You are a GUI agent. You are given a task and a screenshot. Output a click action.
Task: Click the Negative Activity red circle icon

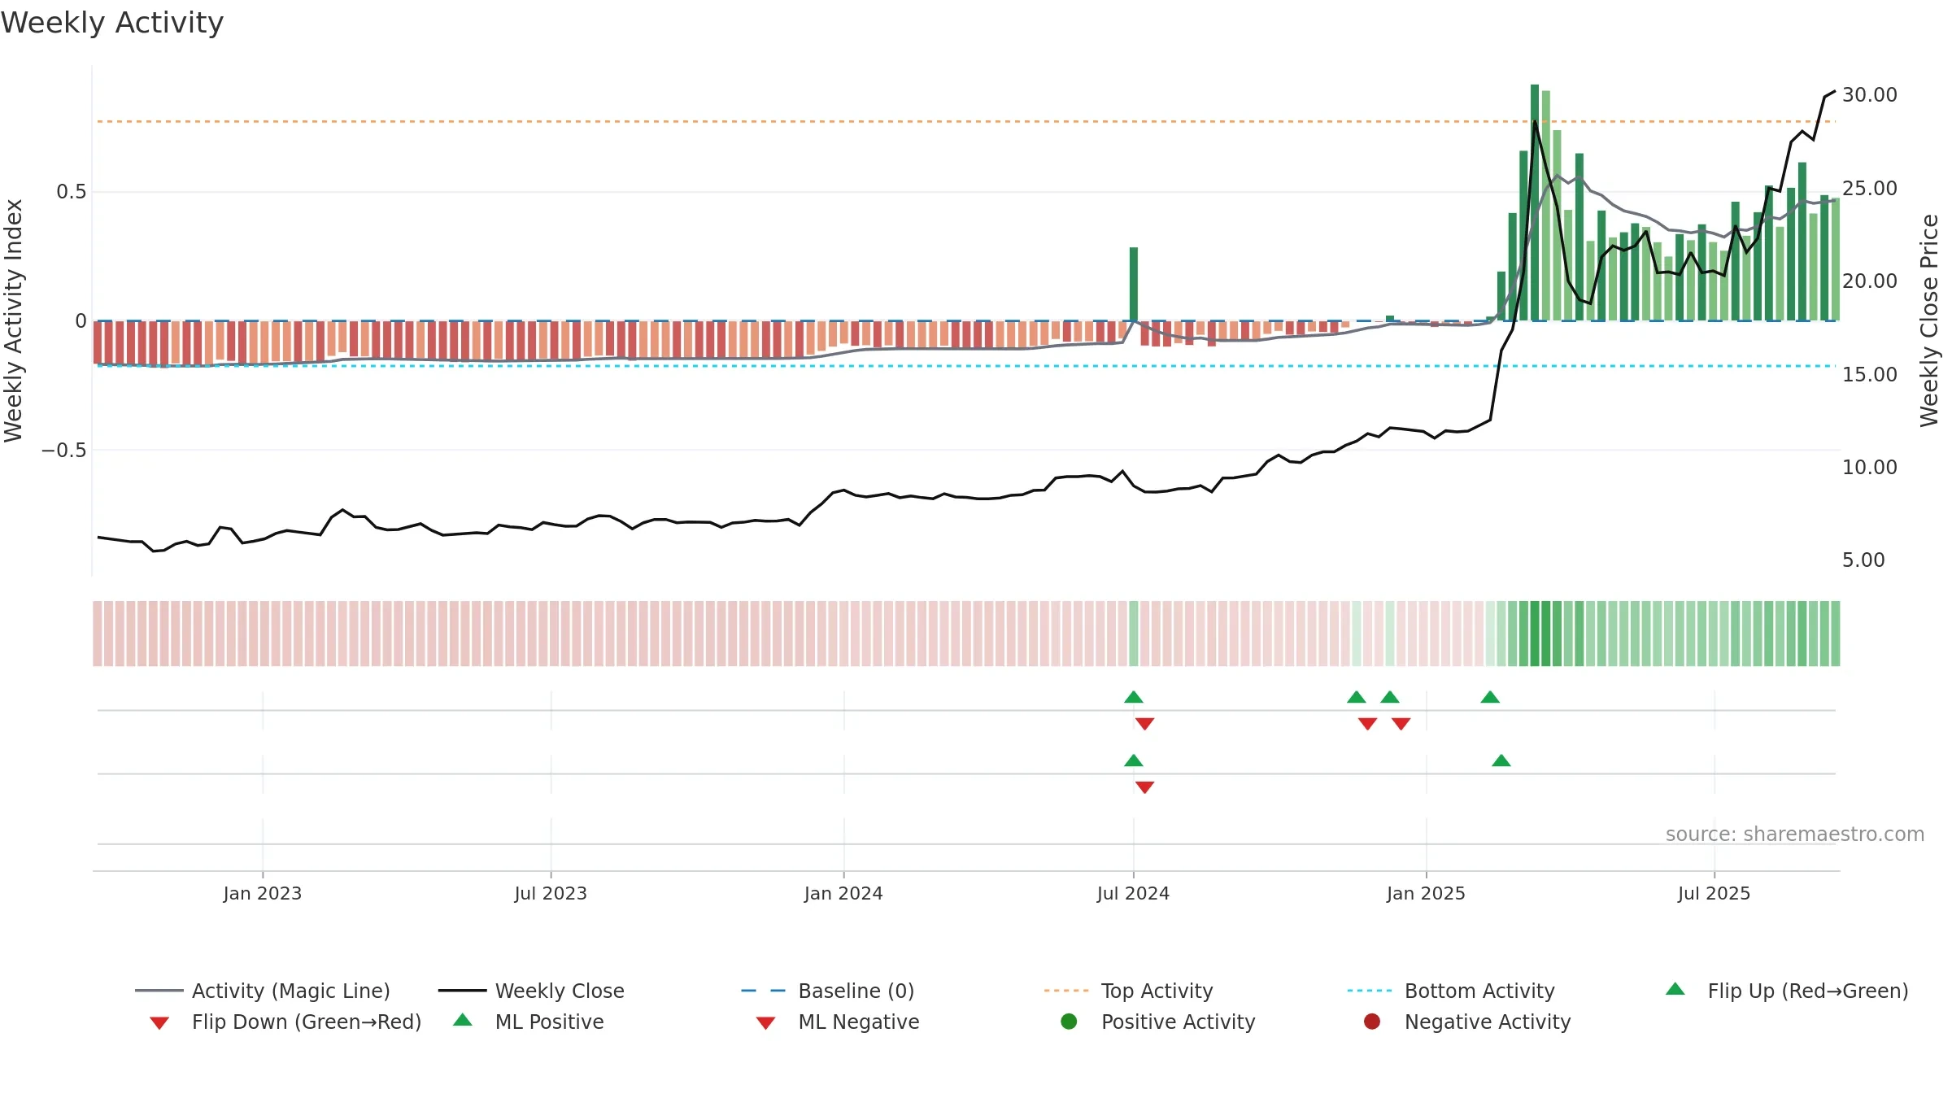[1372, 1022]
